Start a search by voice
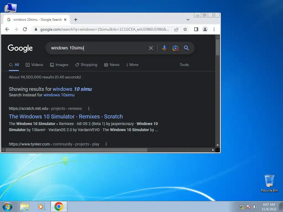The image size is (283, 212). [x=164, y=48]
